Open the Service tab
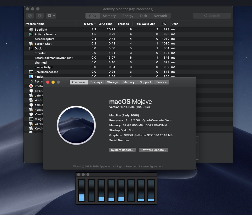Image resolution: width=252 pixels, height=215 pixels. point(161,82)
